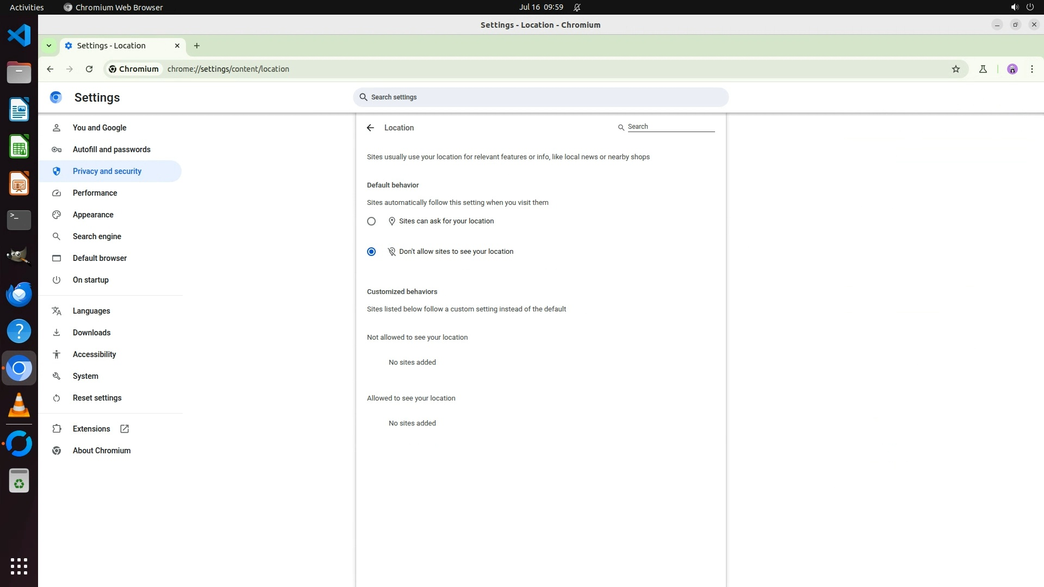Open the Appearance settings section

click(x=93, y=215)
